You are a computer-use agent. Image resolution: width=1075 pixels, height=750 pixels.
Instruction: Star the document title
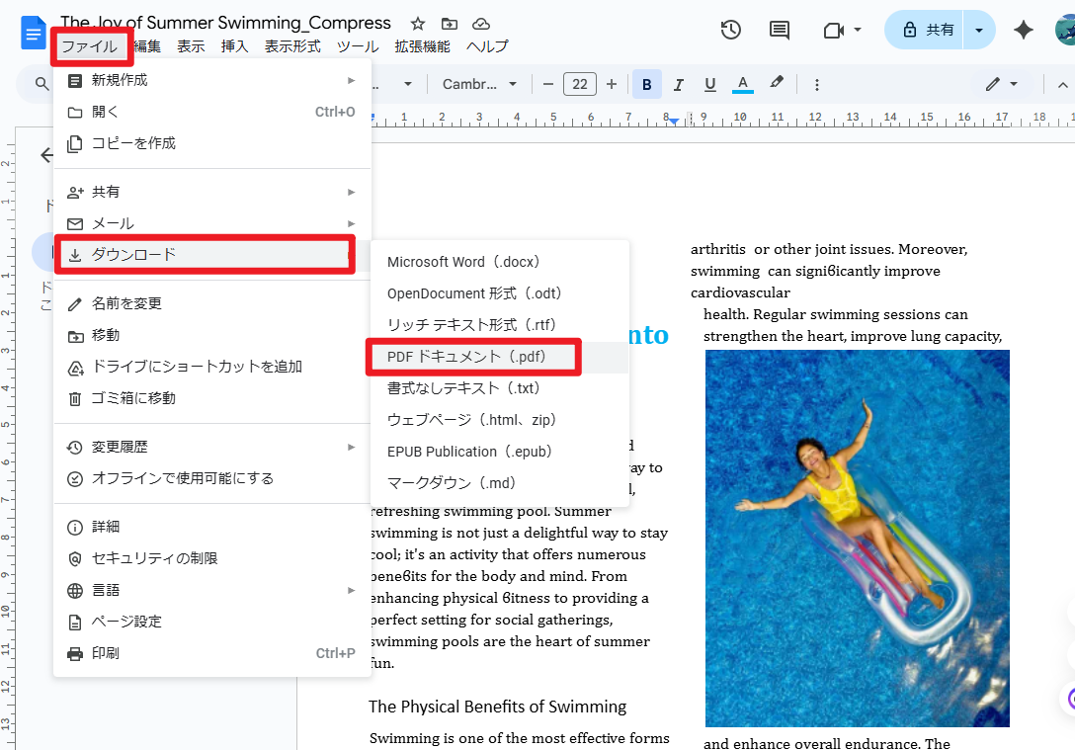tap(418, 24)
